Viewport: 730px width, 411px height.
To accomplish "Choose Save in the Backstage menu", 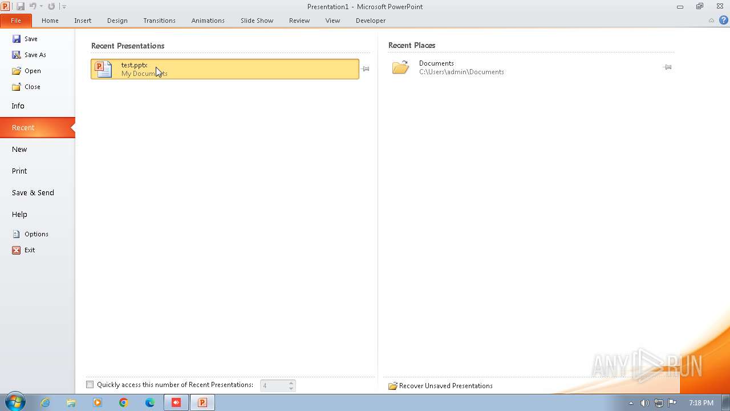I will click(25, 39).
